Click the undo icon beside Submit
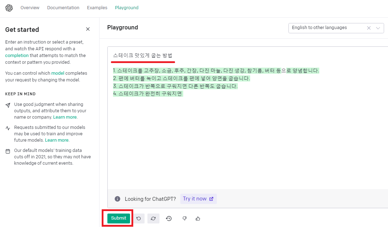 tap(139, 219)
